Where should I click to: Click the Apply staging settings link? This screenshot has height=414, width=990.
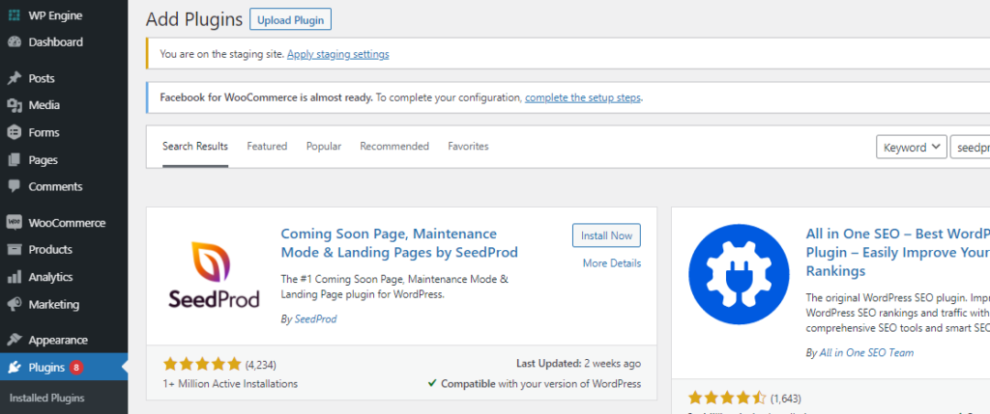337,54
